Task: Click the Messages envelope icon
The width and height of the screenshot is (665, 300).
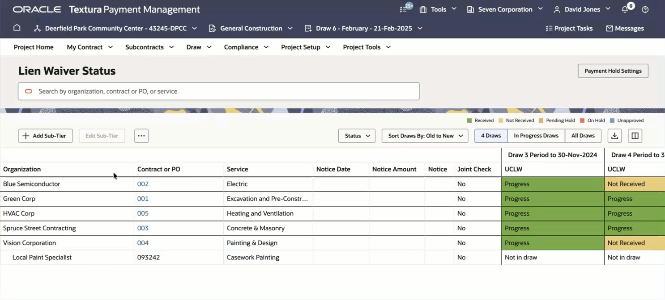Action: [x=610, y=28]
